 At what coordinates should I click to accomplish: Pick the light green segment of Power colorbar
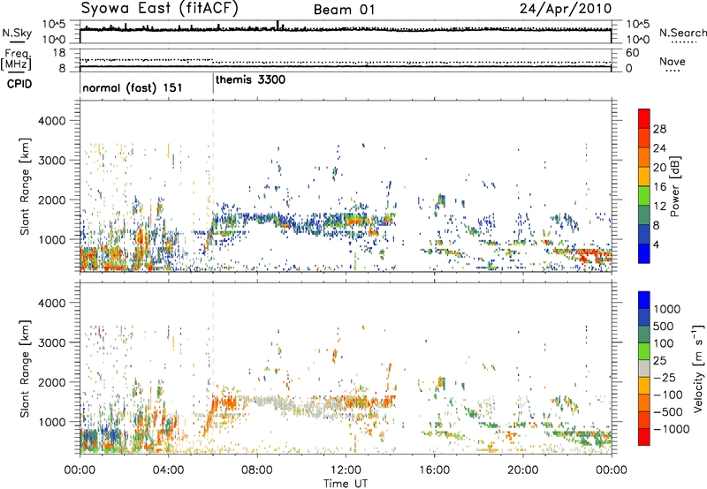pyautogui.click(x=644, y=195)
